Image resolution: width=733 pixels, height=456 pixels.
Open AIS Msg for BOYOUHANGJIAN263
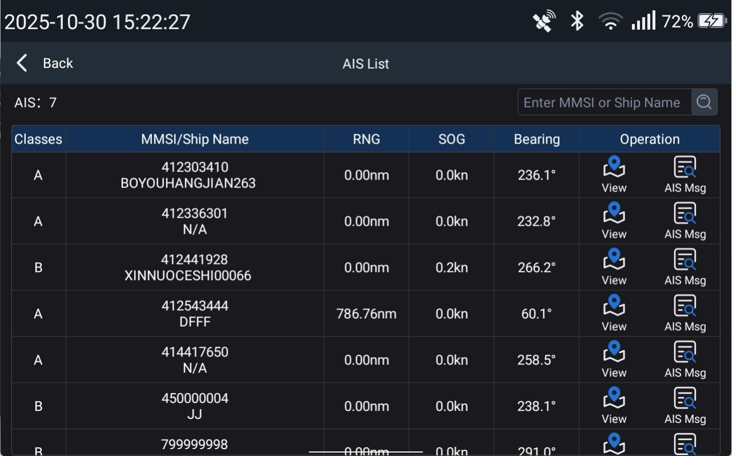[x=685, y=175]
